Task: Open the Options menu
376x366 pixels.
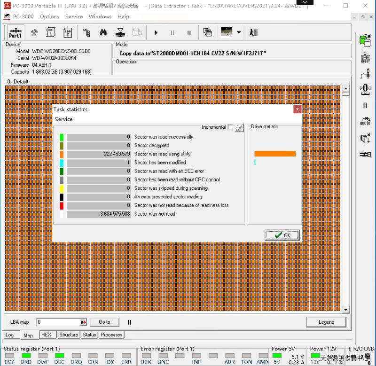Action: [x=49, y=16]
